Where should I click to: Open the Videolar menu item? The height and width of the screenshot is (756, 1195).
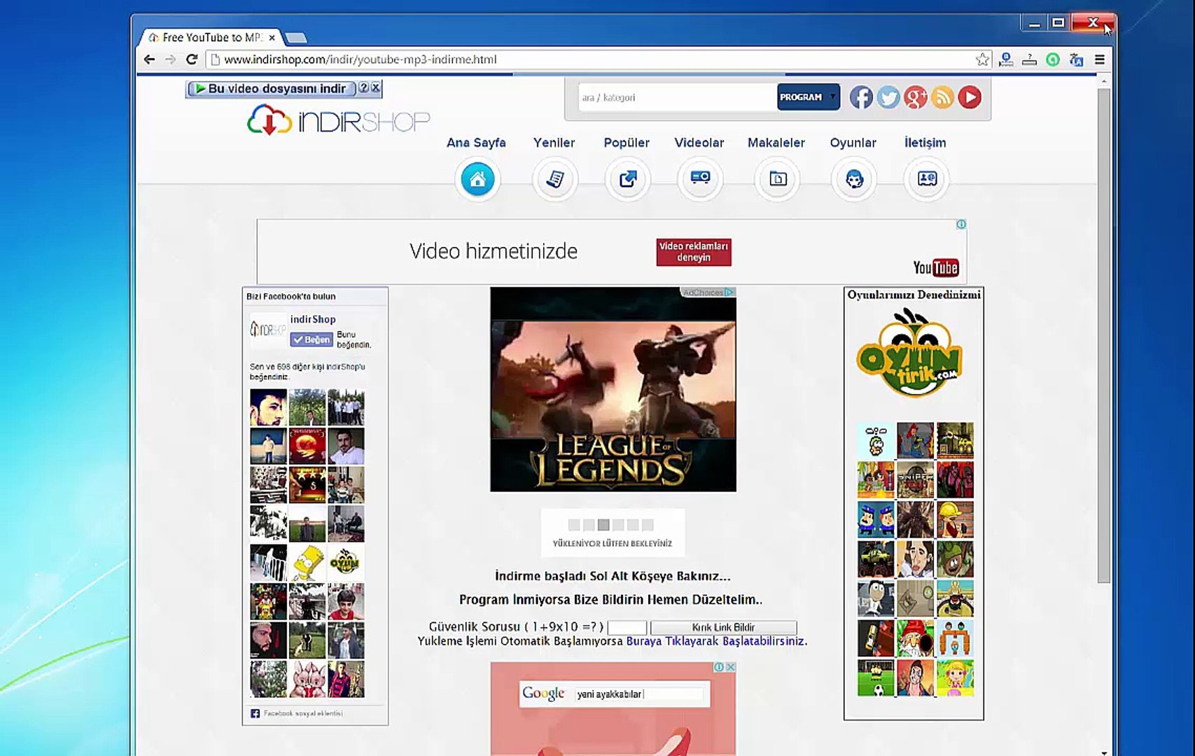point(699,143)
